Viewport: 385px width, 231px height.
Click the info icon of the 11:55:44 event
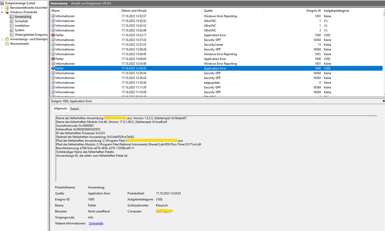[x=53, y=82]
